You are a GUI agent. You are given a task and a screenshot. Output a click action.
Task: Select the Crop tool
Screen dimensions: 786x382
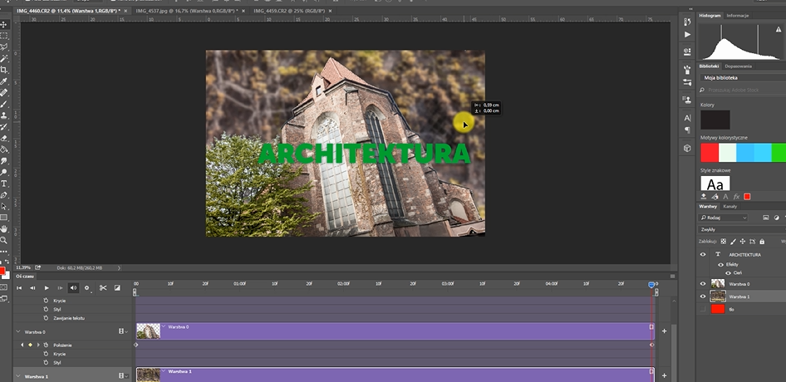coord(4,70)
